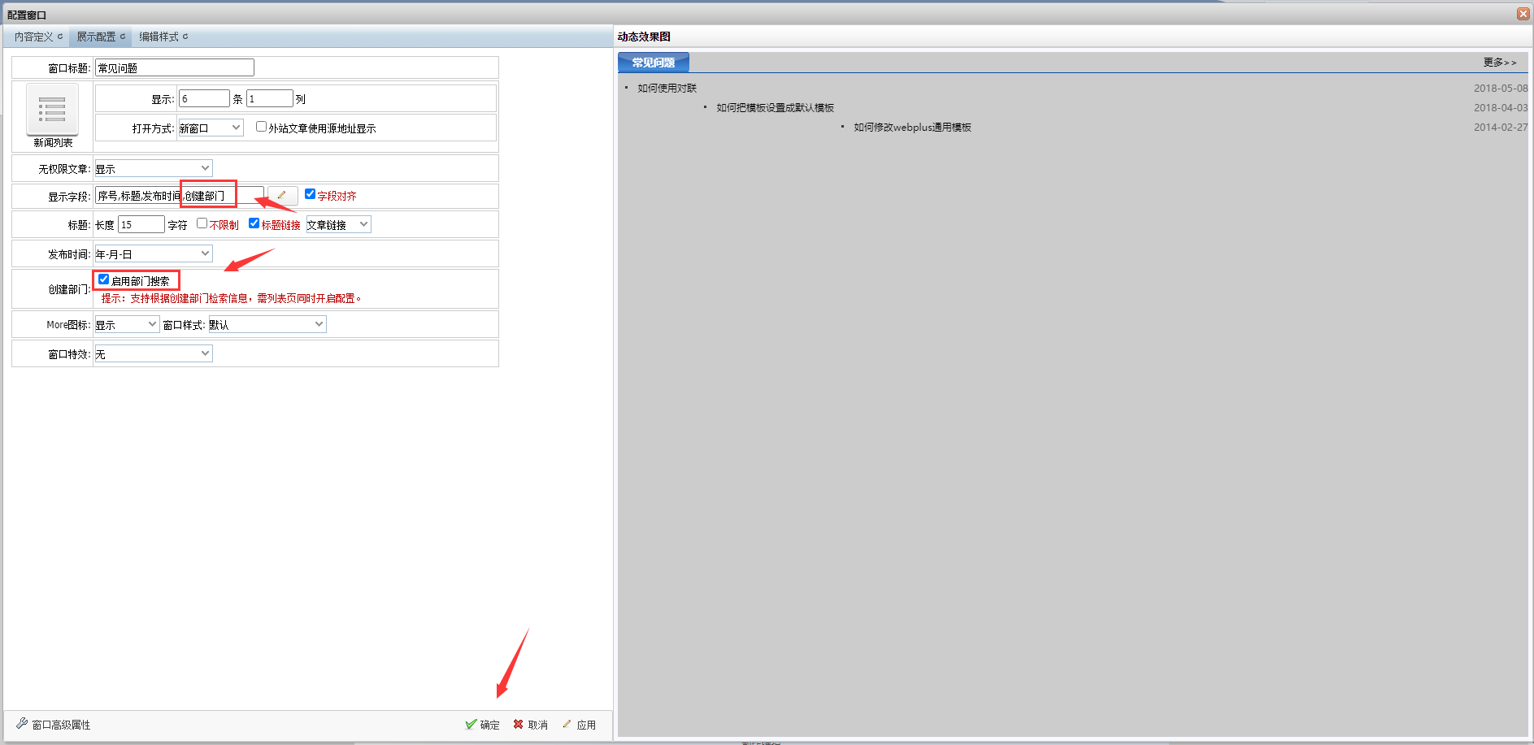Open window advanced properties (窗口高级属性)

(x=54, y=725)
